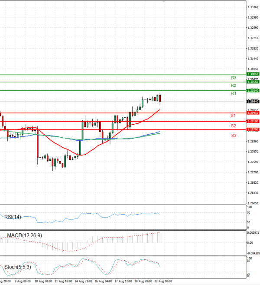Screen dimensions: 260x285
Task: Click the green 1.30560 price tag
Action: (253, 82)
